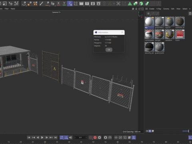Click OK in the Information dialog
Screen dimensions: 192x144
(x=109, y=50)
